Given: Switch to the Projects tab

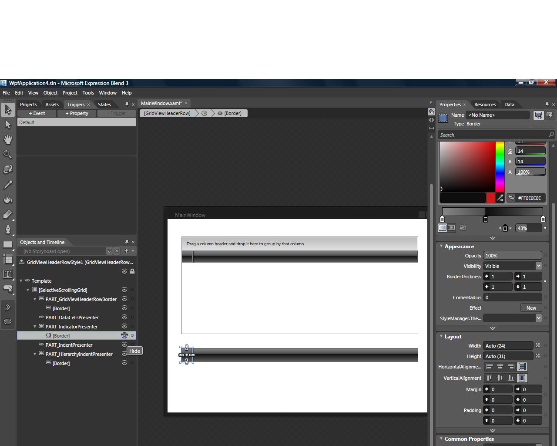Looking at the screenshot, I should tap(28, 105).
